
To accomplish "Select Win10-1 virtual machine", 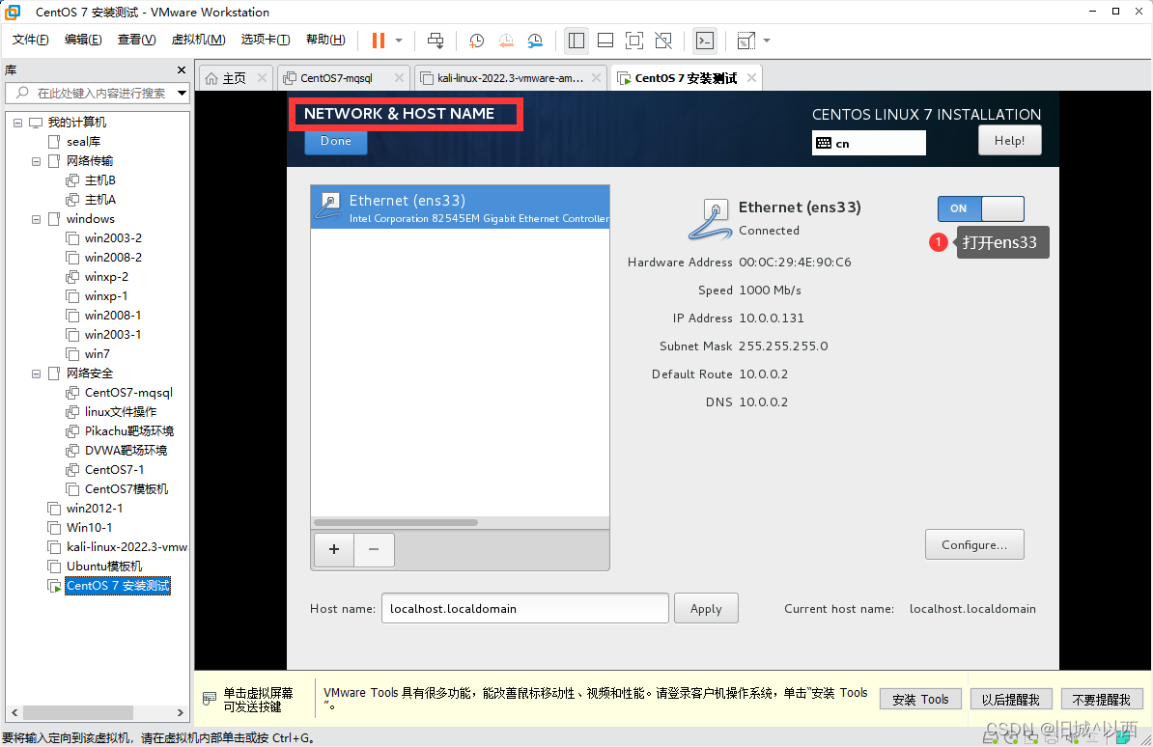I will [x=89, y=528].
